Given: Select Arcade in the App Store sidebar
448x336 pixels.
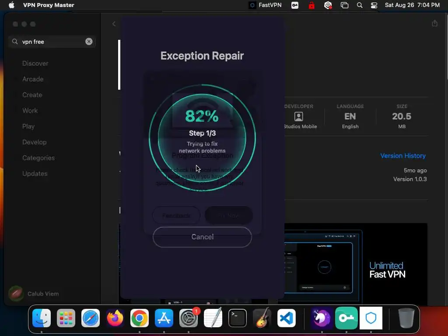Looking at the screenshot, I should coord(33,79).
